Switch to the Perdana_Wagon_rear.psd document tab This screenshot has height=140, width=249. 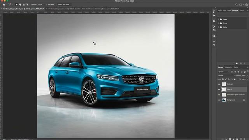(84, 9)
